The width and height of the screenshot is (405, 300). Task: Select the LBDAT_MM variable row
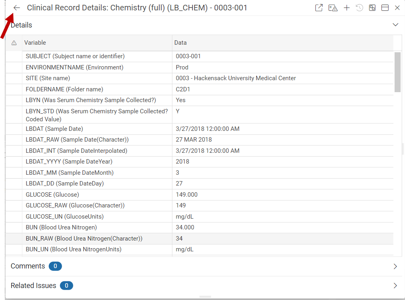199,172
